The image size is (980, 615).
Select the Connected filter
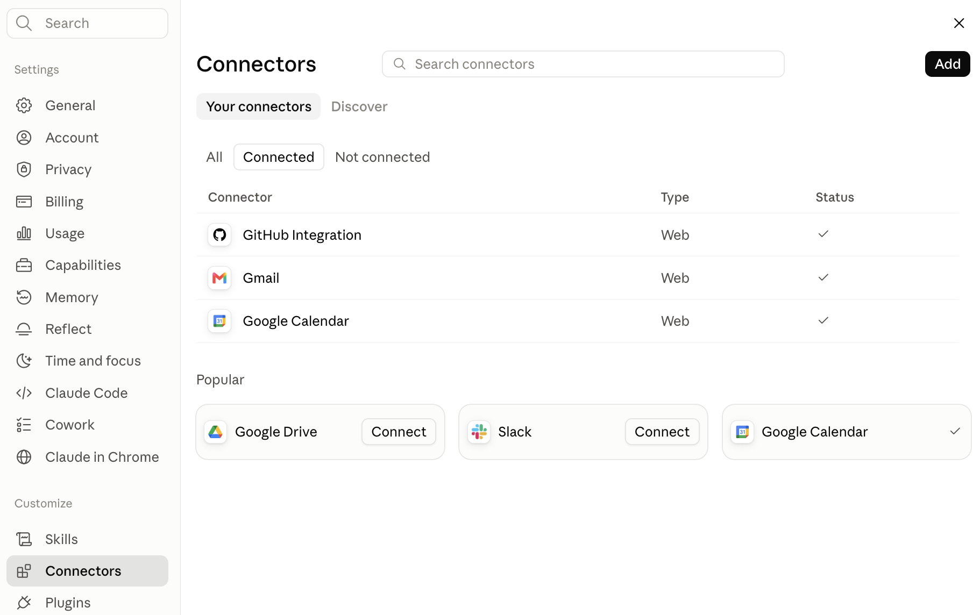click(279, 157)
